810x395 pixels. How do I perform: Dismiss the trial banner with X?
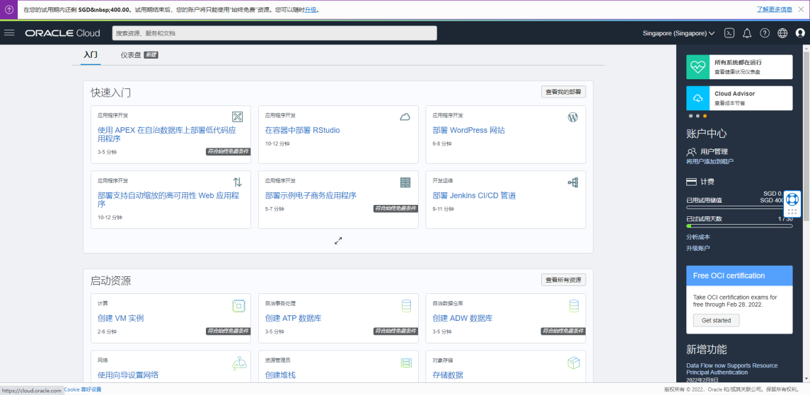coord(801,9)
